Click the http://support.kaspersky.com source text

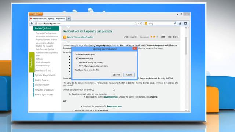96,66
